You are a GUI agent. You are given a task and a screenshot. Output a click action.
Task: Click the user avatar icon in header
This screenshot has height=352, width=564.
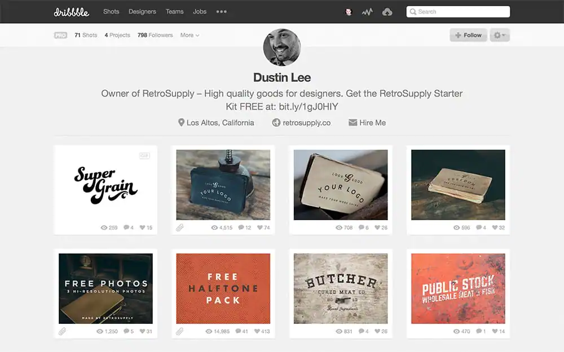[x=348, y=12]
